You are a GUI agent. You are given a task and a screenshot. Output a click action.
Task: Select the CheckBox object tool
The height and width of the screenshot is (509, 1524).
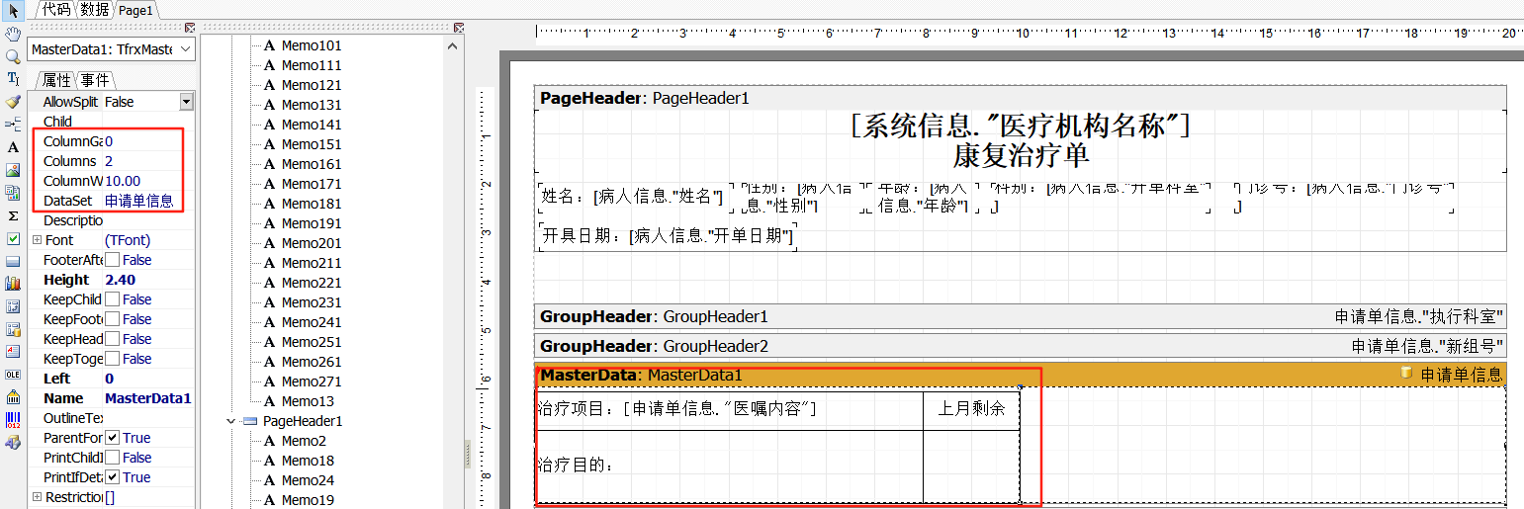point(13,238)
